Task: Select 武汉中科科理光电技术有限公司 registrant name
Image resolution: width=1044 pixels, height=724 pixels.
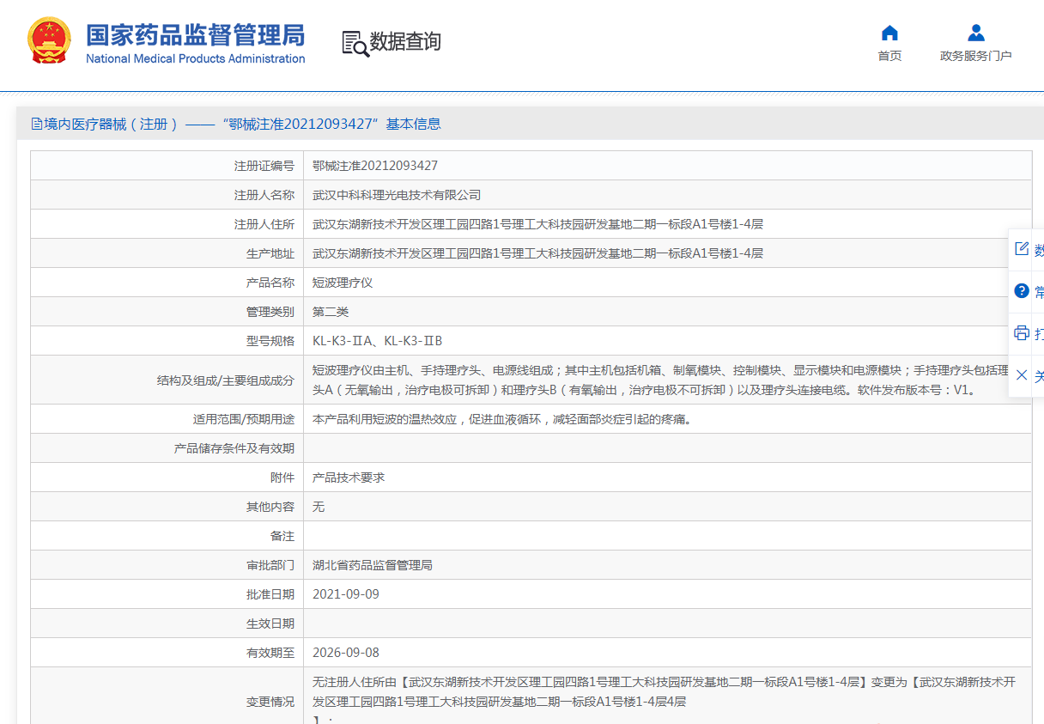Action: click(x=397, y=195)
